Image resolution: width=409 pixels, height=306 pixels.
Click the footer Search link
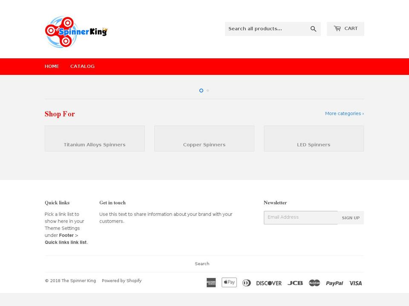[x=202, y=263]
